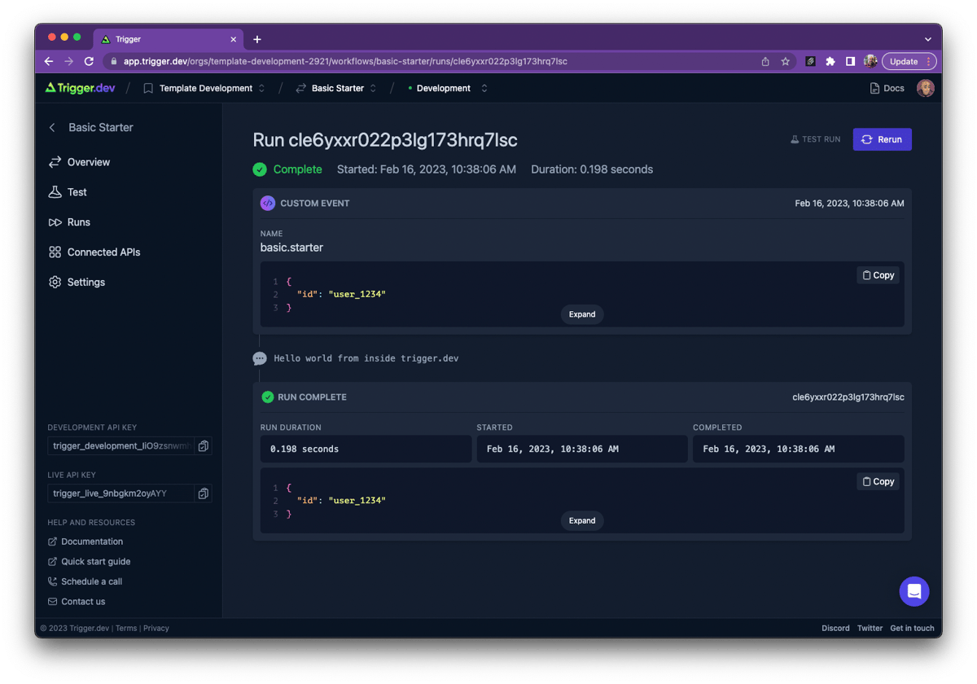The height and width of the screenshot is (684, 977).
Task: Click the browser Update button
Action: click(909, 61)
